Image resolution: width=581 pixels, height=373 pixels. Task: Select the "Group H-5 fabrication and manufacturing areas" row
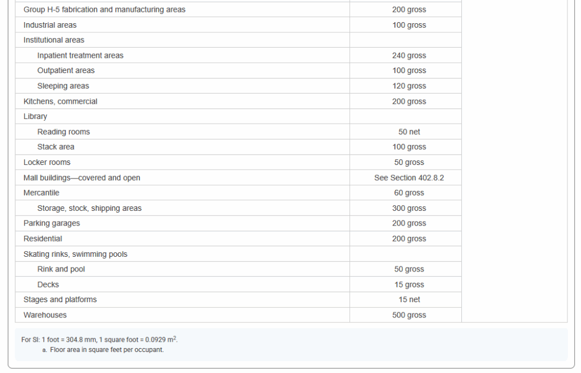click(104, 10)
